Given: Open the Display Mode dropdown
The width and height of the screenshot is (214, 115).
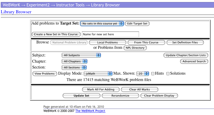Looking at the screenshot, I should point(98,74).
